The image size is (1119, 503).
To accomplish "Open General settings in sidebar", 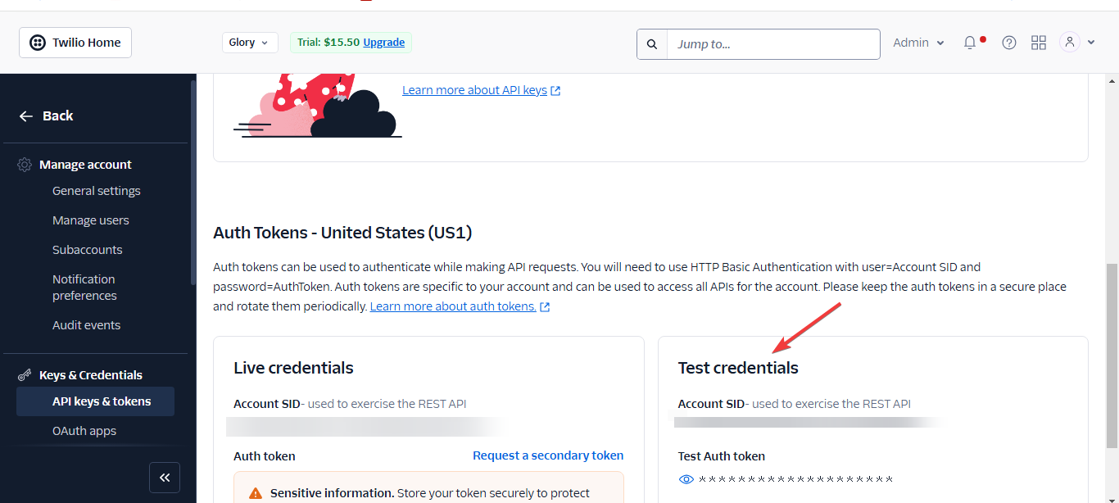I will 97,191.
